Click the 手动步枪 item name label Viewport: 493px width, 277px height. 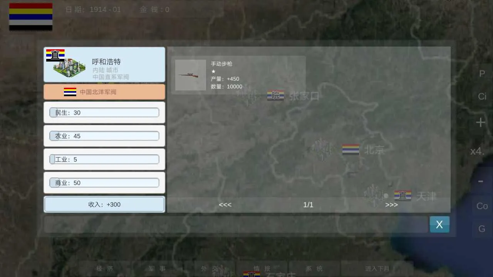(x=221, y=64)
